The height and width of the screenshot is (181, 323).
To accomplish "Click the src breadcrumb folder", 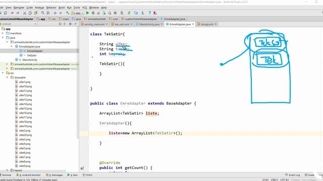I will click(x=52, y=19).
